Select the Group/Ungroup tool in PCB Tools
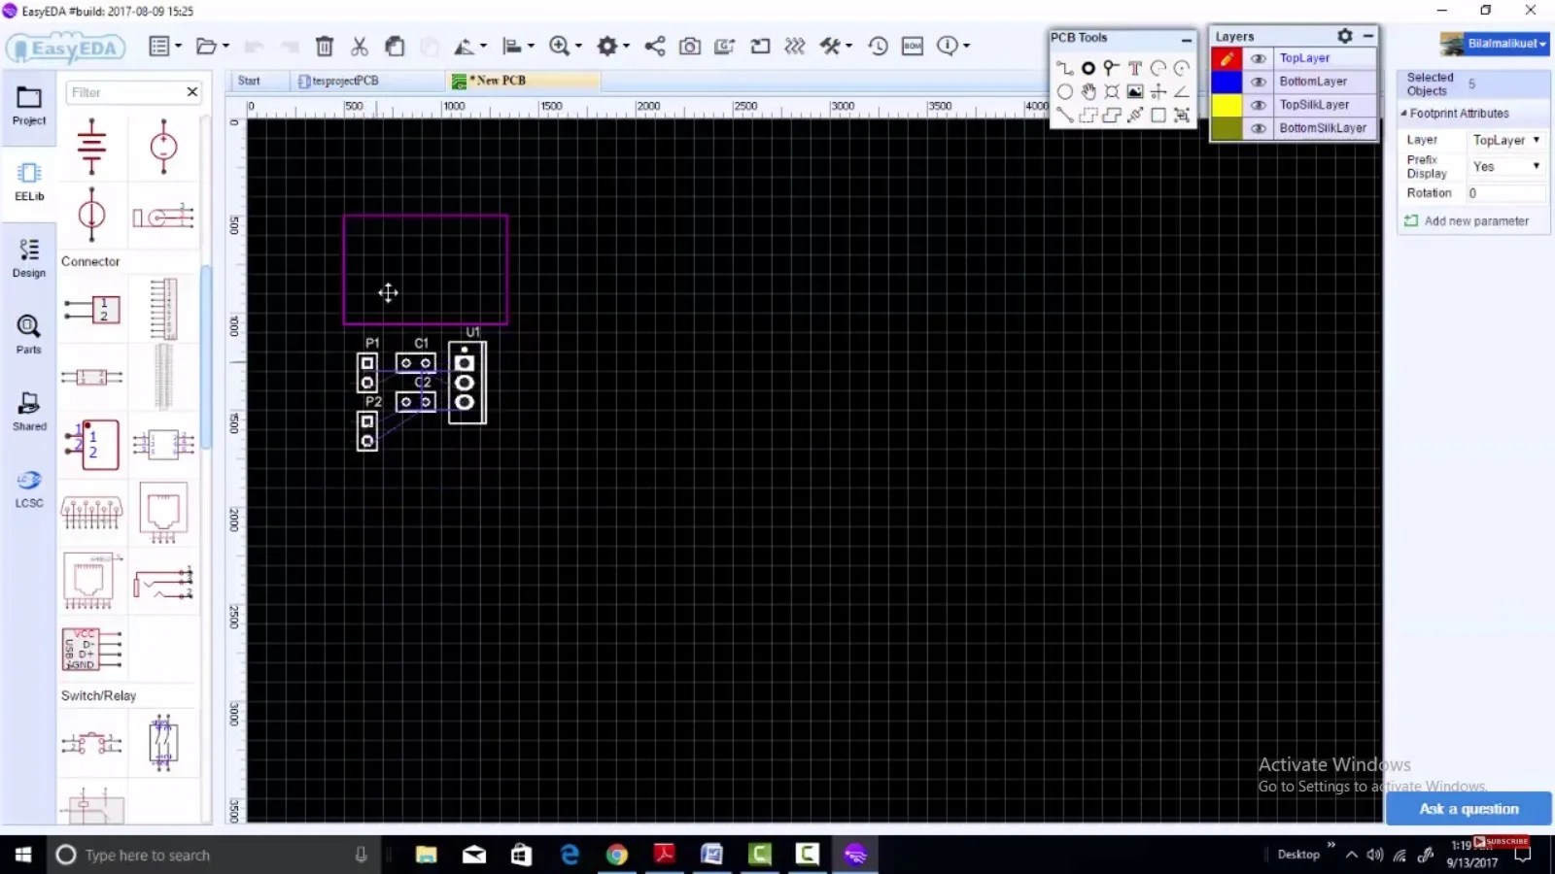Image resolution: width=1555 pixels, height=874 pixels. 1181,115
